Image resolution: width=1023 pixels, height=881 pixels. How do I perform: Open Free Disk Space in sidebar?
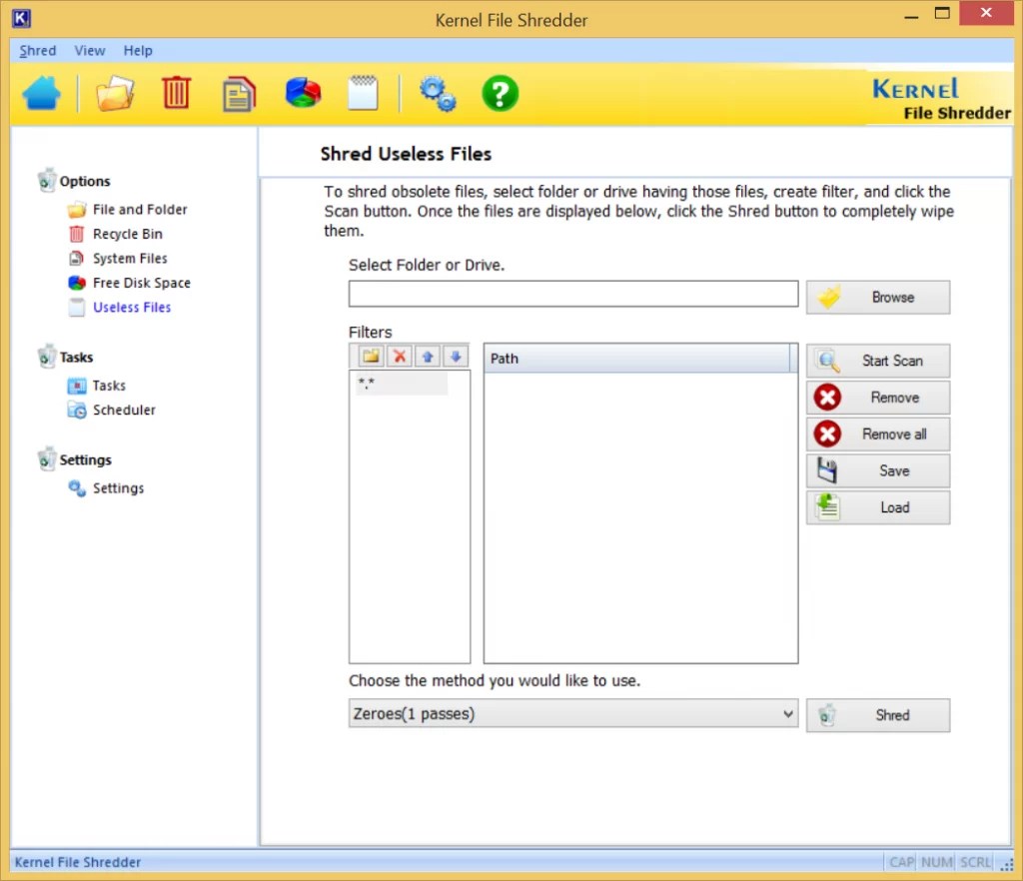(x=142, y=283)
